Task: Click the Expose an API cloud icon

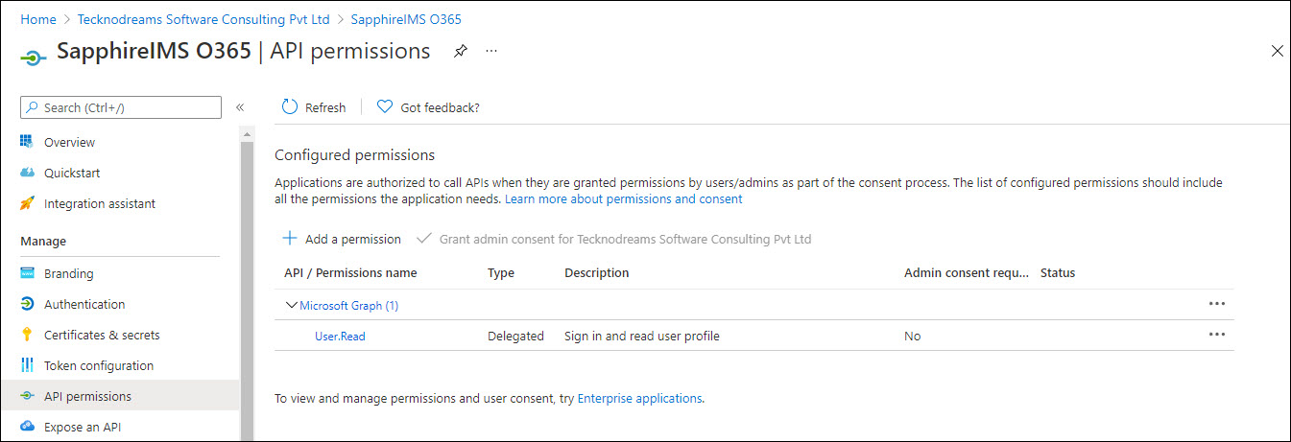Action: point(27,427)
